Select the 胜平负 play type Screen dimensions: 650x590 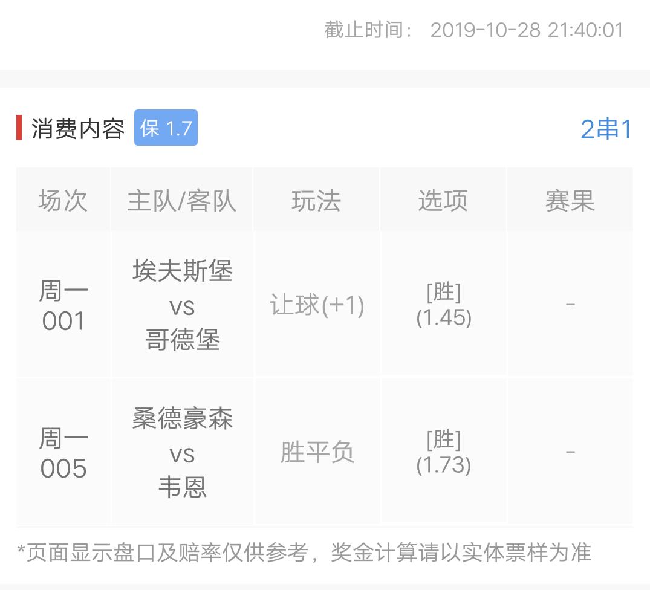317,452
